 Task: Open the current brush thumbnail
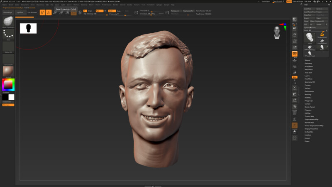point(7,22)
